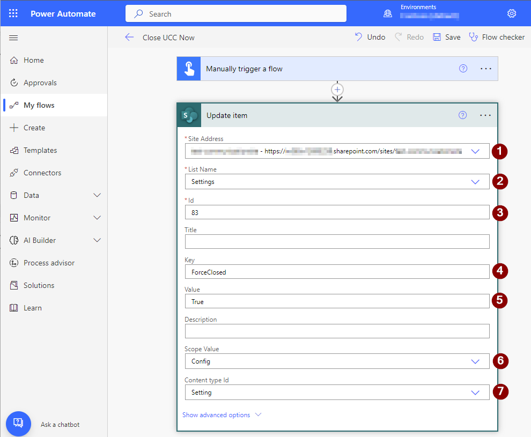Open the app launcher waffle icon
Image resolution: width=531 pixels, height=437 pixels.
(13, 13)
